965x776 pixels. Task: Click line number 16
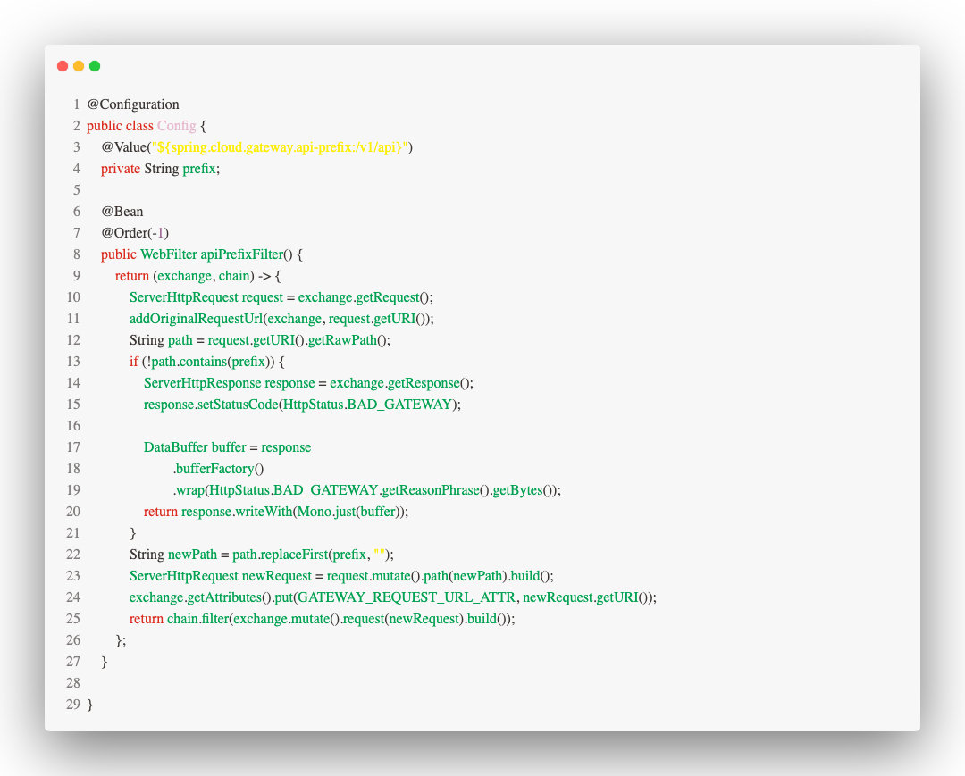(x=73, y=426)
